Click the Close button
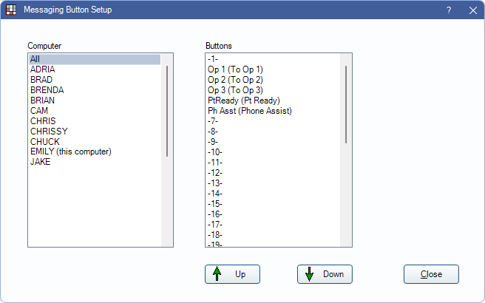 (x=431, y=274)
